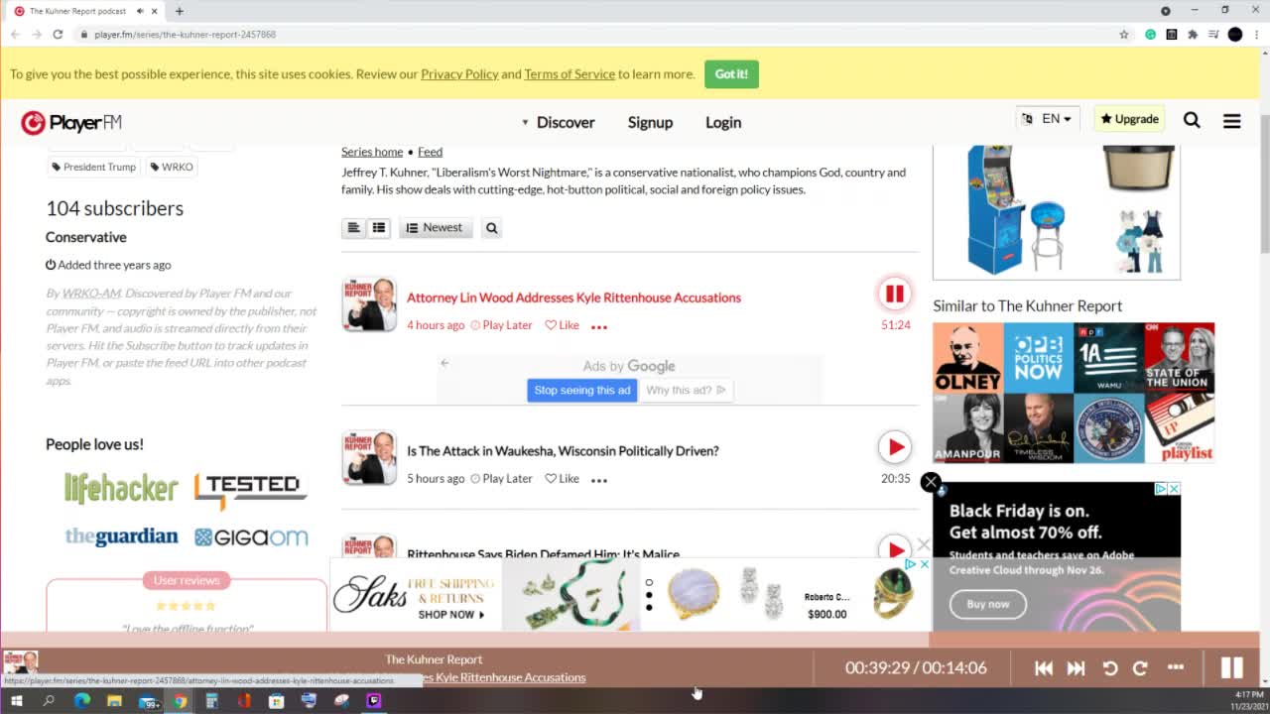This screenshot has height=714, width=1270.
Task: Open the Amanpour podcast thumbnail
Action: click(967, 427)
